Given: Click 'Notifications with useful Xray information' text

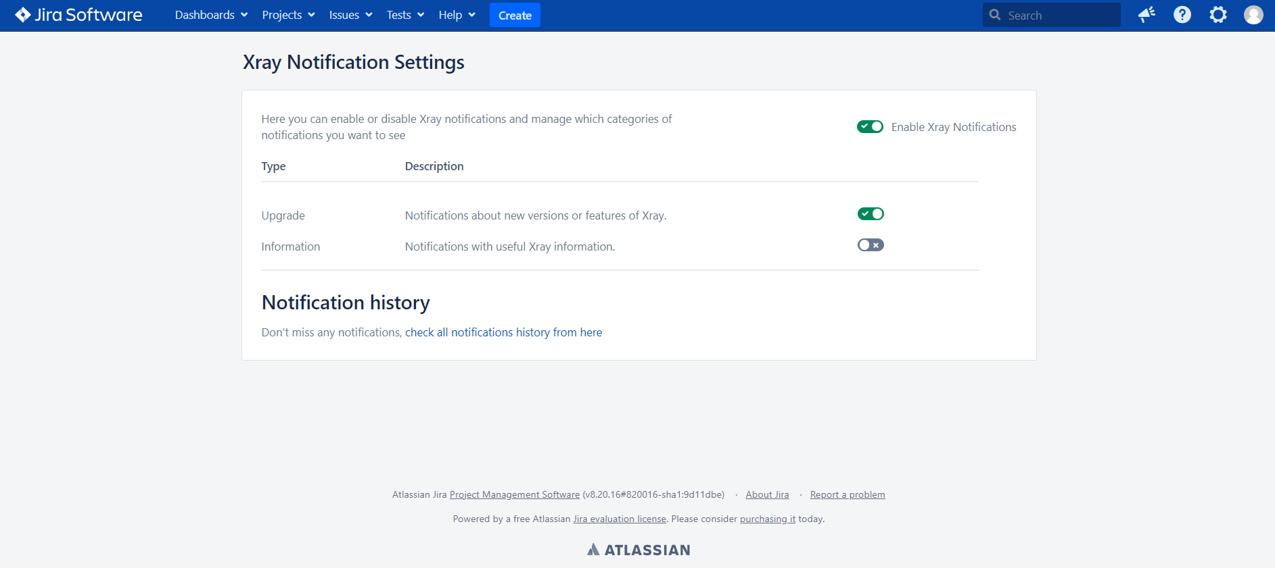Looking at the screenshot, I should coord(510,247).
